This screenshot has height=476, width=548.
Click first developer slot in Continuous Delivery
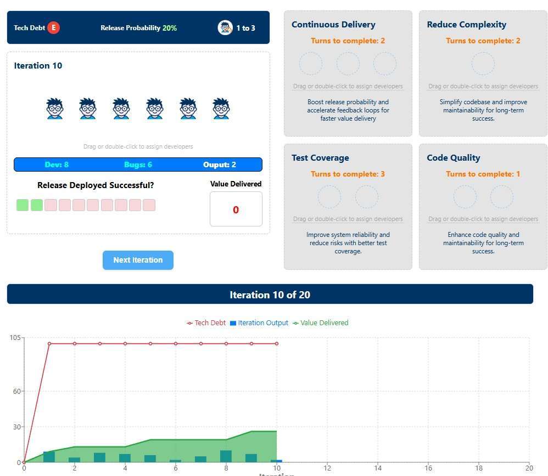tap(311, 64)
